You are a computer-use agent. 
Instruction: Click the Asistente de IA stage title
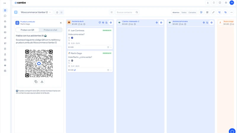click(78, 21)
